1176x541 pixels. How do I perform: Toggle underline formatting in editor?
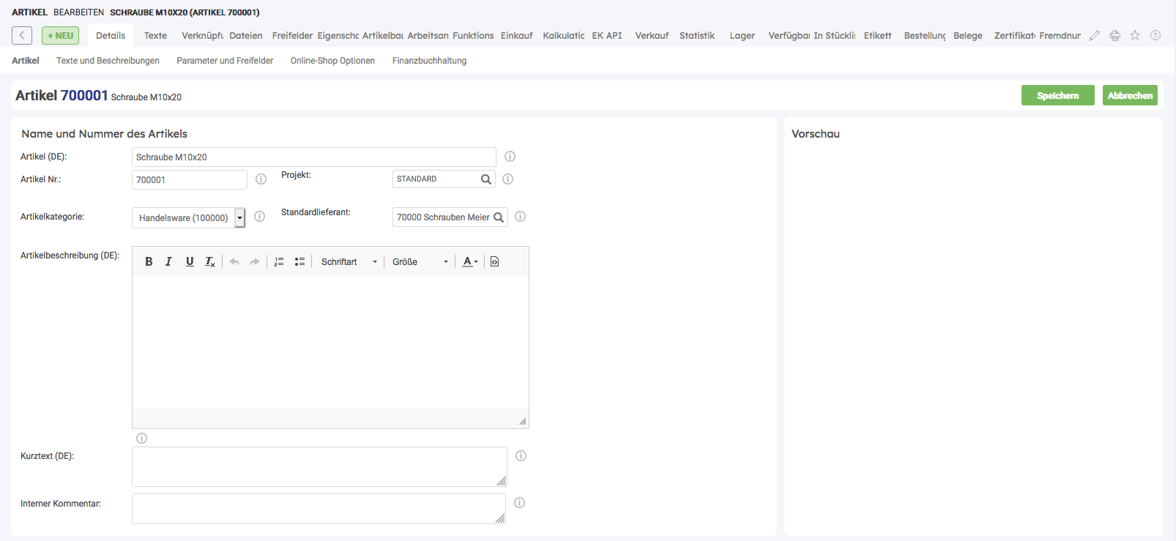(190, 261)
